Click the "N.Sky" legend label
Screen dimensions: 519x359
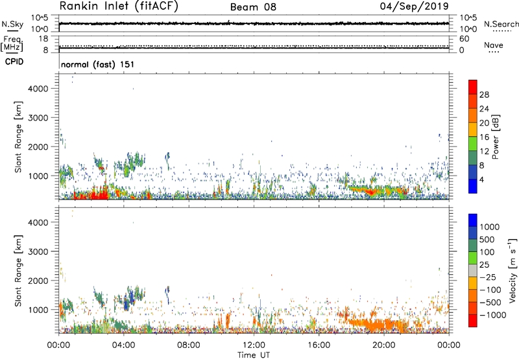12,24
